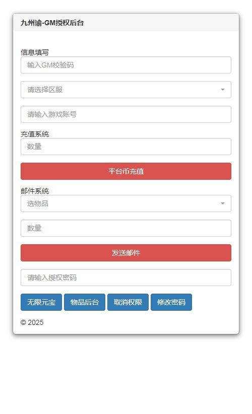Open the 物品后台 button
Viewport: 252px width, 414px height.
(x=85, y=302)
